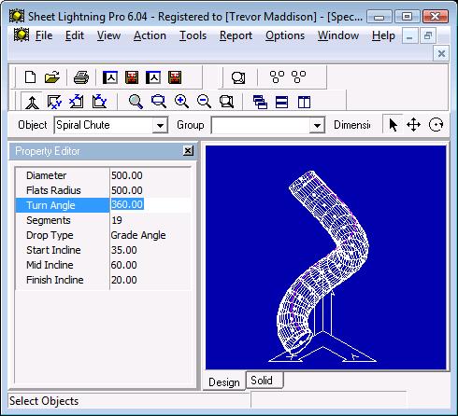Tile windows horizontally

click(x=281, y=102)
